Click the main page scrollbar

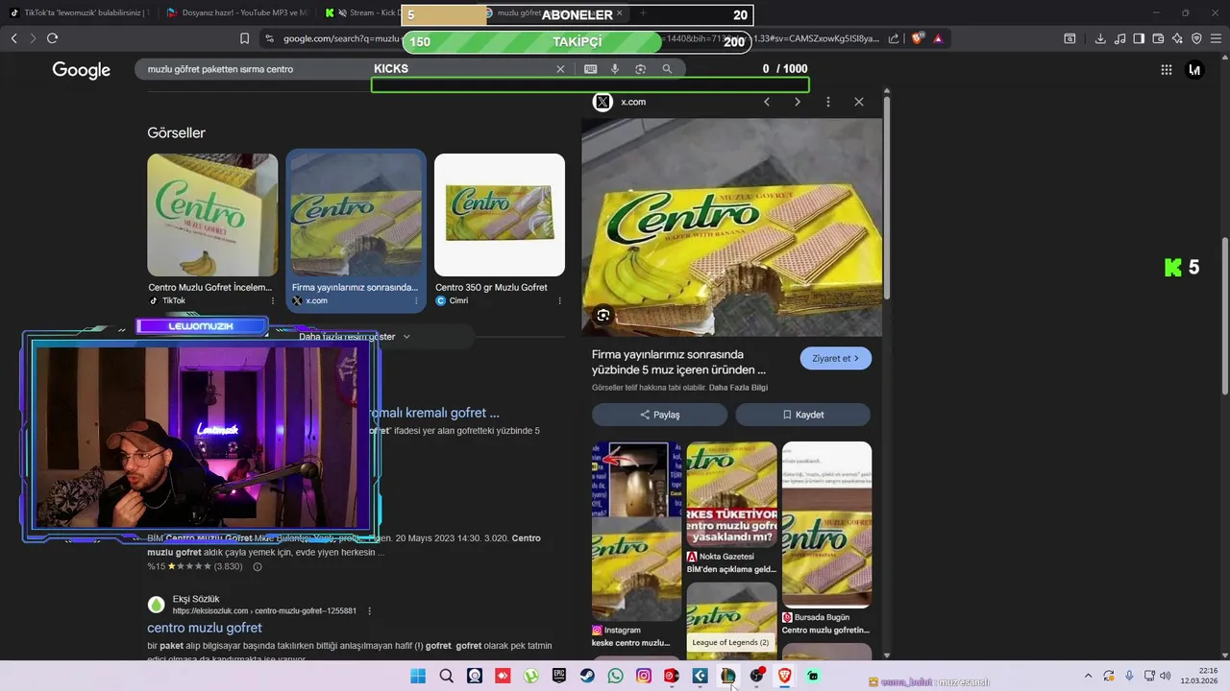pos(1224,317)
